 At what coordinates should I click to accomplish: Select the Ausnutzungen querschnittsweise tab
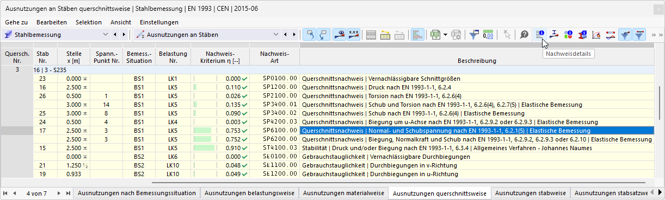439,193
